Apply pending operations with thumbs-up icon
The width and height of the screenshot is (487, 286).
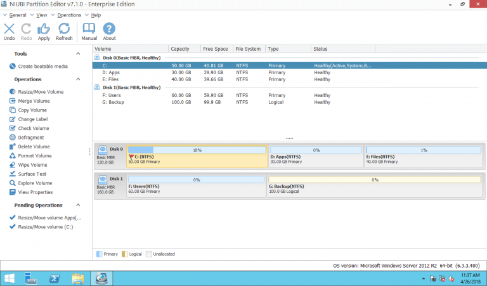click(44, 29)
